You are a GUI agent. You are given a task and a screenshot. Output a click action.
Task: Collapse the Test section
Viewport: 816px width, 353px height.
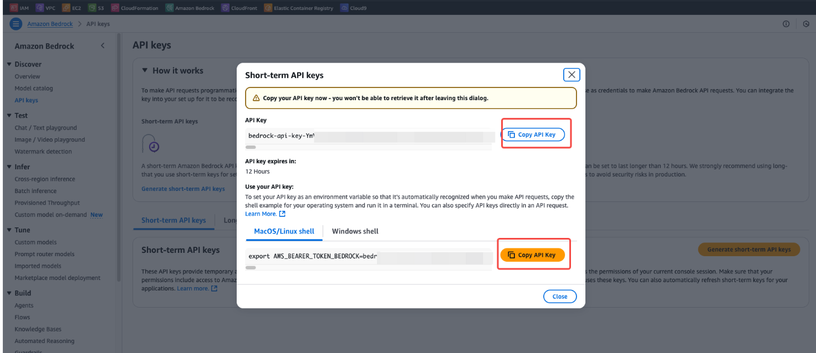click(9, 115)
